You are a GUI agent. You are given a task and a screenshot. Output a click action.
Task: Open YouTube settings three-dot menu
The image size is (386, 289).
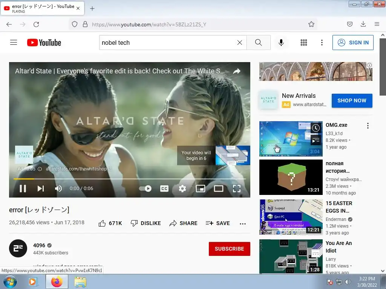point(322,43)
